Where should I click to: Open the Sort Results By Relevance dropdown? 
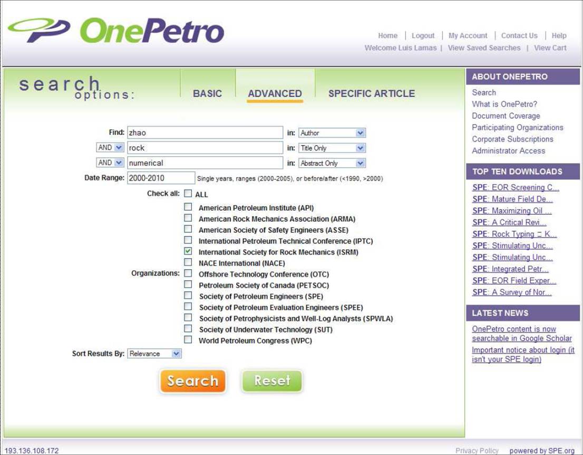(154, 354)
